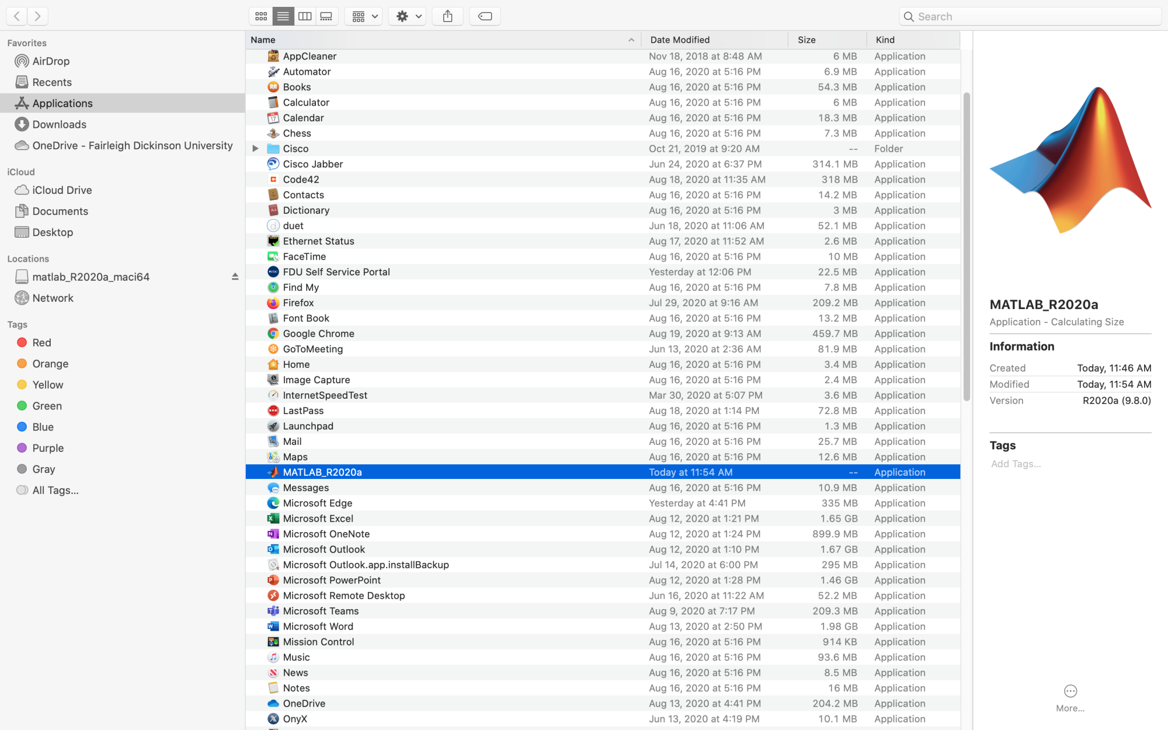Viewport: 1168px width, 730px height.
Task: Select the Firefox app icon
Action: coord(273,302)
